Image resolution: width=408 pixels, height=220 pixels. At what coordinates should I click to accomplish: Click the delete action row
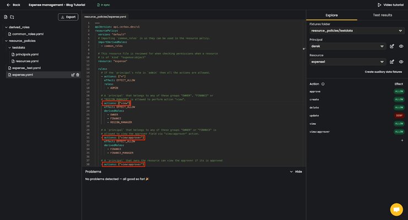[x=357, y=108]
